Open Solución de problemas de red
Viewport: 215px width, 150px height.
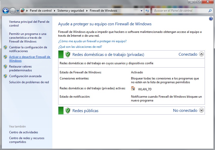(29, 82)
